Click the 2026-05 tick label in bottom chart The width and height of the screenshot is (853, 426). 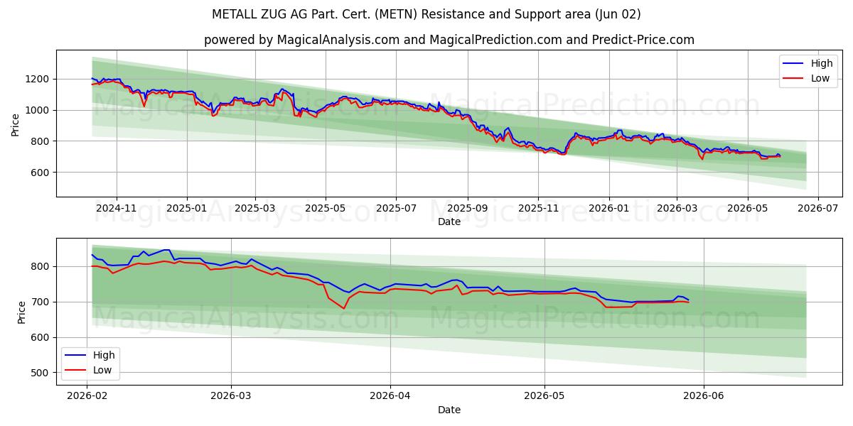coord(544,396)
